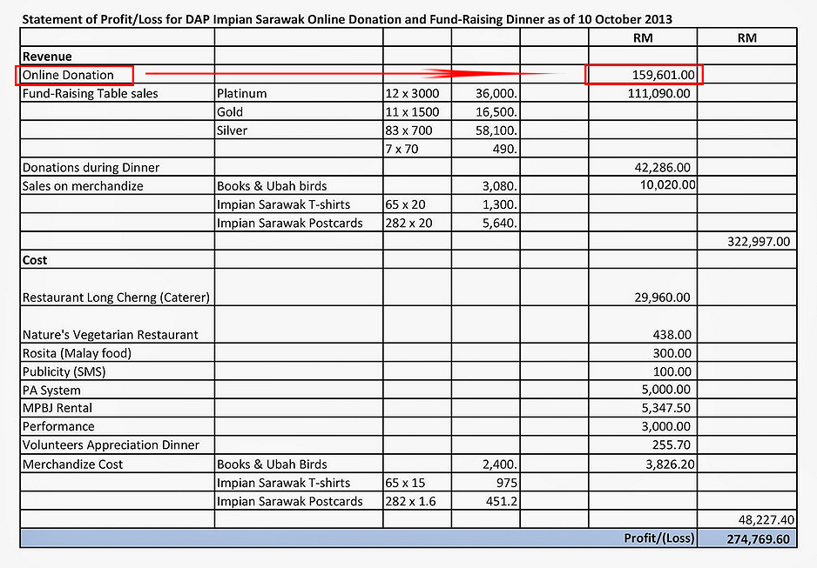The width and height of the screenshot is (817, 568).
Task: Click the 438.00 vegetarian restaurant cost
Action: click(x=672, y=335)
